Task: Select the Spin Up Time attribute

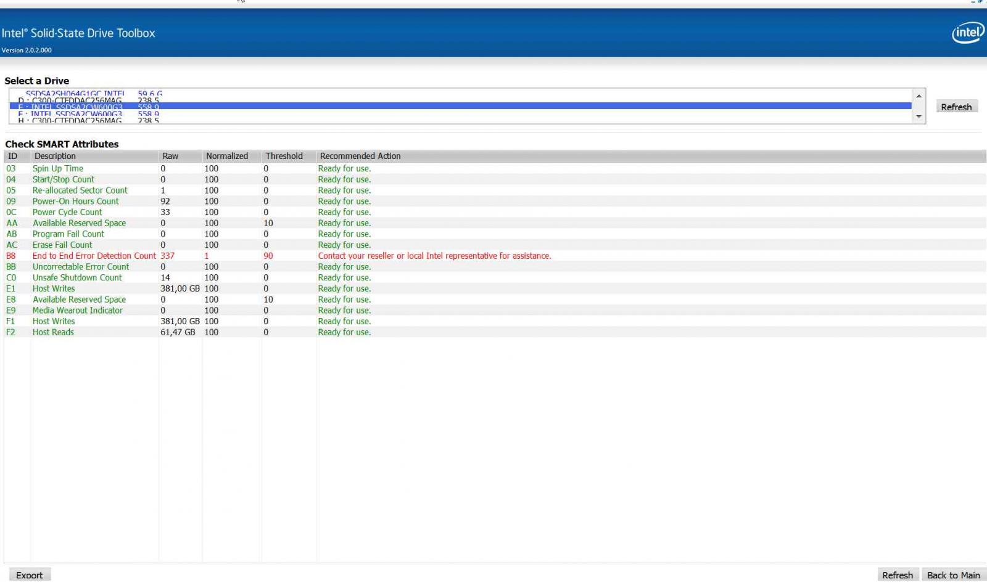Action: coord(58,168)
